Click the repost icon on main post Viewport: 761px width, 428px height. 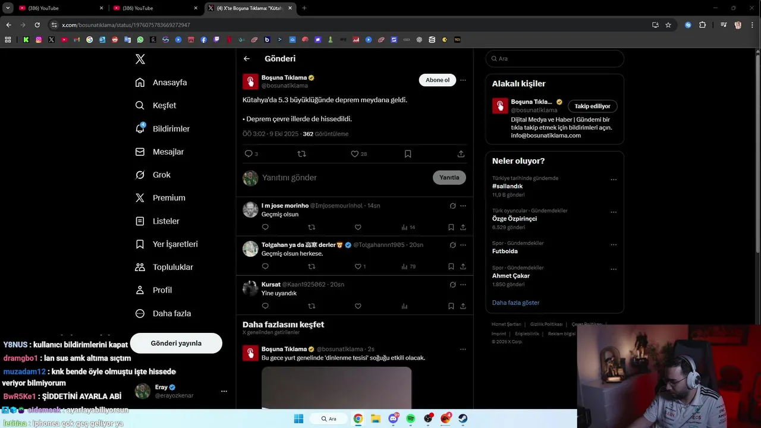(301, 154)
